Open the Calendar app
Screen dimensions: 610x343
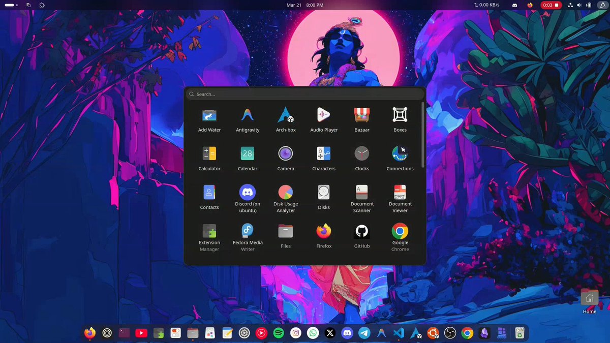(248, 159)
